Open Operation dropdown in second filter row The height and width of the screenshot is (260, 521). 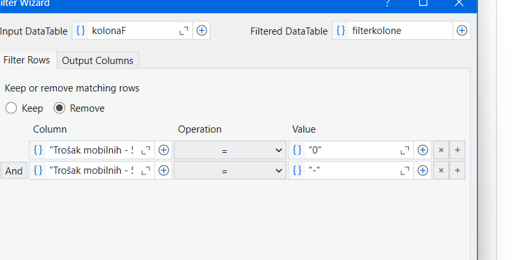230,171
